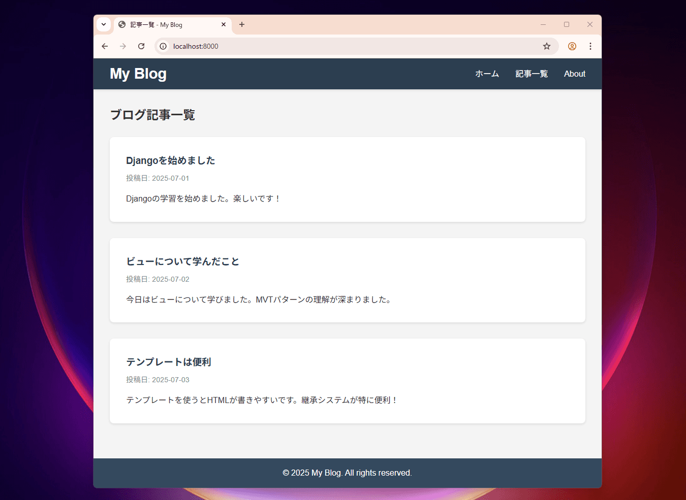Image resolution: width=686 pixels, height=500 pixels.
Task: Click the ブログ記事一覧 page heading
Action: coord(152,115)
